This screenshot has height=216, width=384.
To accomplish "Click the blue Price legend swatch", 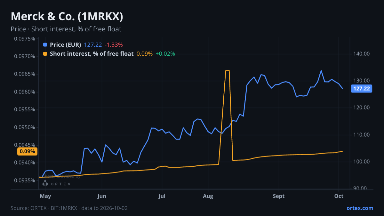I will 45,45.
